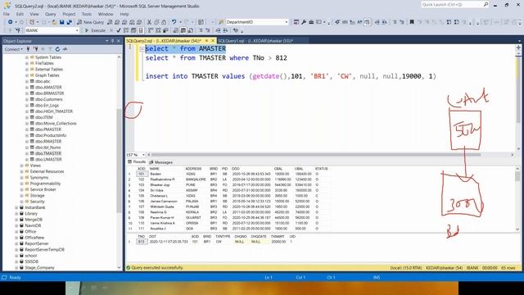The width and height of the screenshot is (524, 295).
Task: Click the Copy icon in toolbar
Action: (x=156, y=22)
